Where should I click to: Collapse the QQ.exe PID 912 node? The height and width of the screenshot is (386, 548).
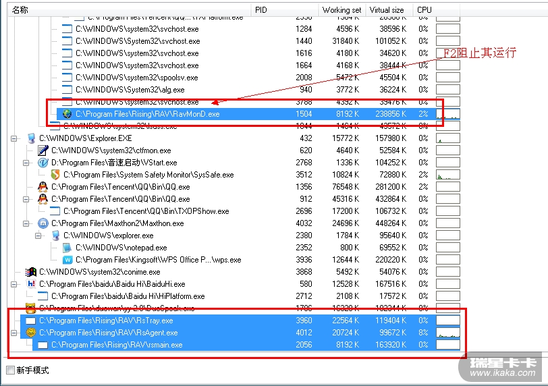pos(26,200)
